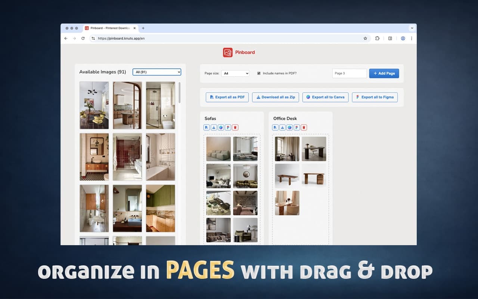
Task: Select the Pinboard browser tab
Action: [108, 28]
